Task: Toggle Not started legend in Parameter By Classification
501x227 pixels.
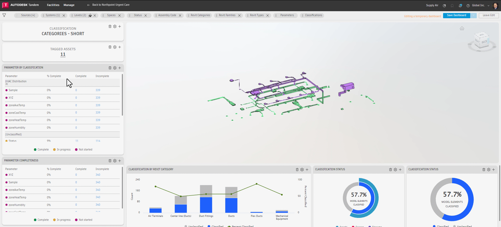Action: click(83, 150)
